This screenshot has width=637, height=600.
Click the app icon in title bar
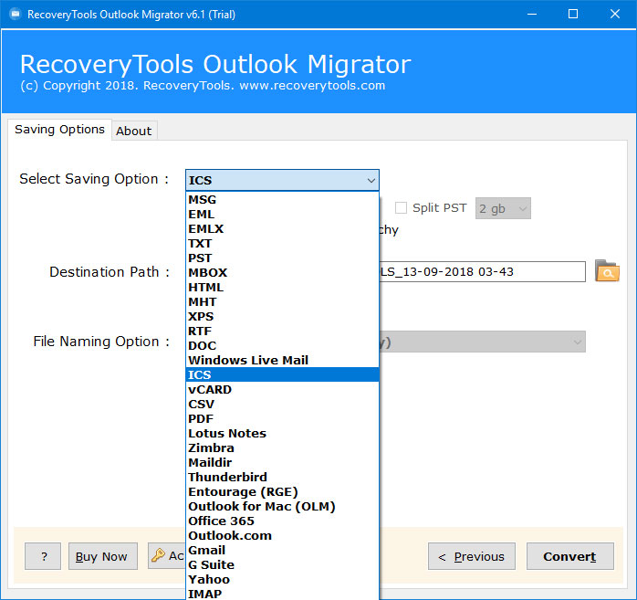[14, 14]
